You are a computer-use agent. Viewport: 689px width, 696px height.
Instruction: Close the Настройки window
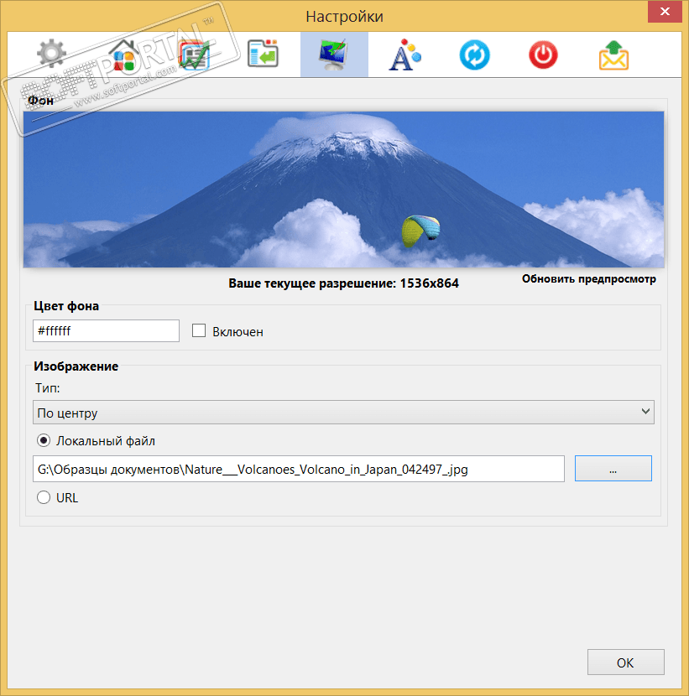coord(665,12)
